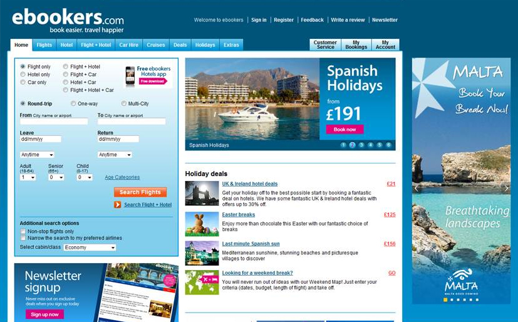Image resolution: width=518 pixels, height=322 pixels.
Task: Click the From city or airport field
Action: (54, 122)
